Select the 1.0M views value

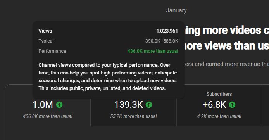pyautogui.click(x=43, y=105)
